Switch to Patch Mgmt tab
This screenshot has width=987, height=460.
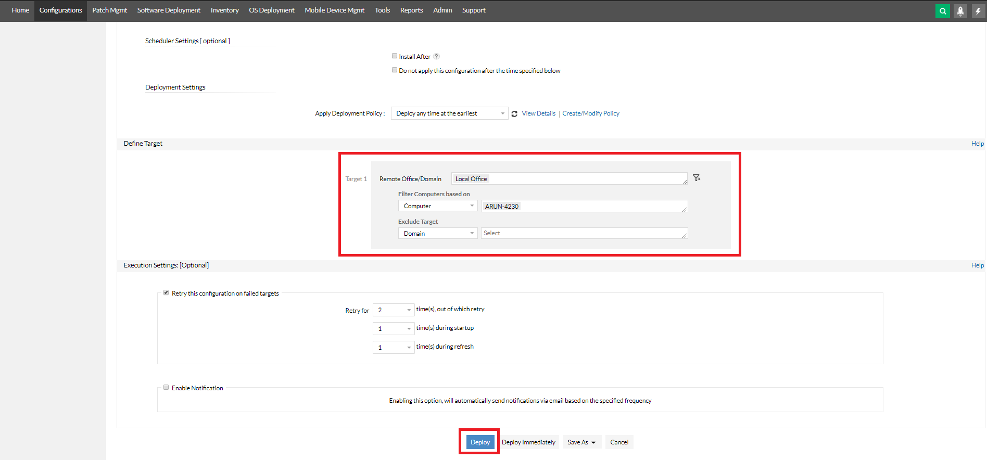tap(110, 10)
